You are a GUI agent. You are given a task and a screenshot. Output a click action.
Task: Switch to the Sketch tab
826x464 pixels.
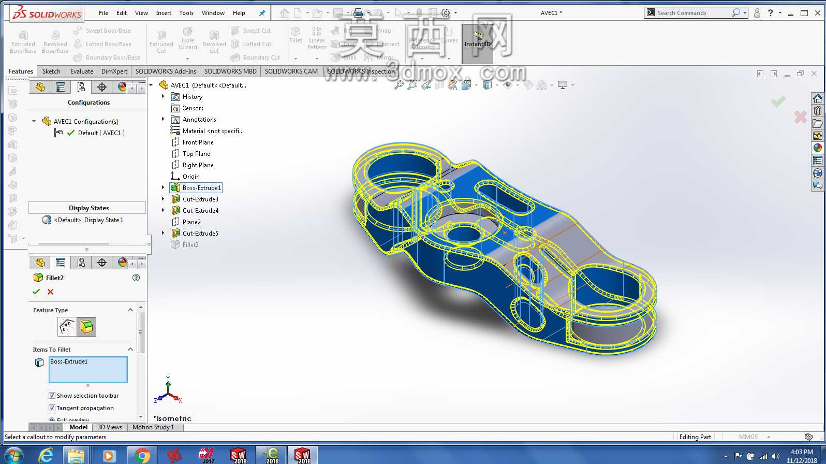click(51, 71)
